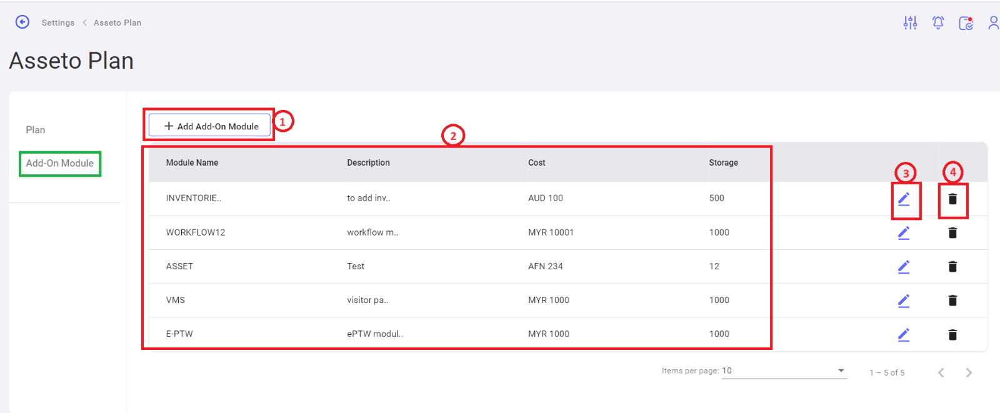Edit the INVENTORIE.. module row
The height and width of the screenshot is (413, 1000).
click(x=904, y=199)
